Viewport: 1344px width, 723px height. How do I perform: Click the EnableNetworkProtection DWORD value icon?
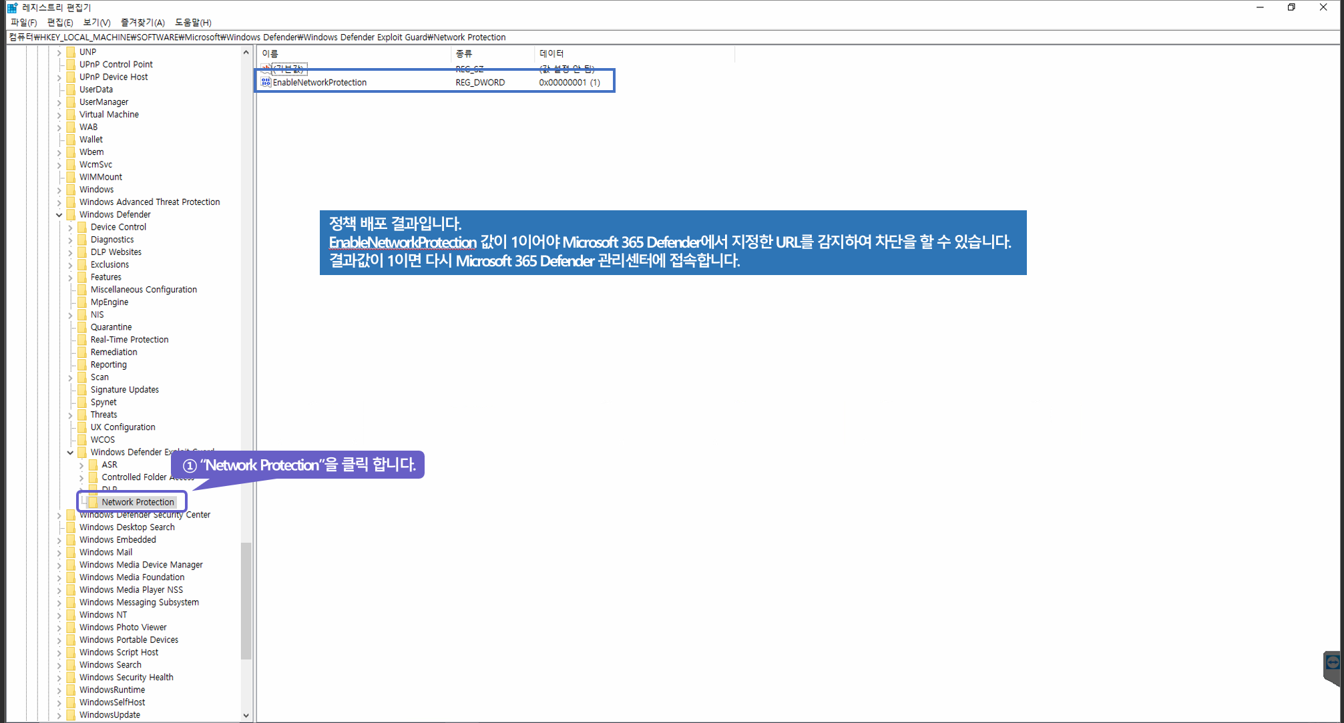click(x=266, y=82)
